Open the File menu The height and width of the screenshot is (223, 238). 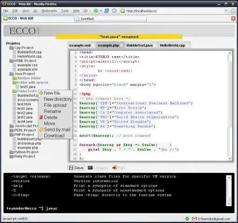click(6, 11)
